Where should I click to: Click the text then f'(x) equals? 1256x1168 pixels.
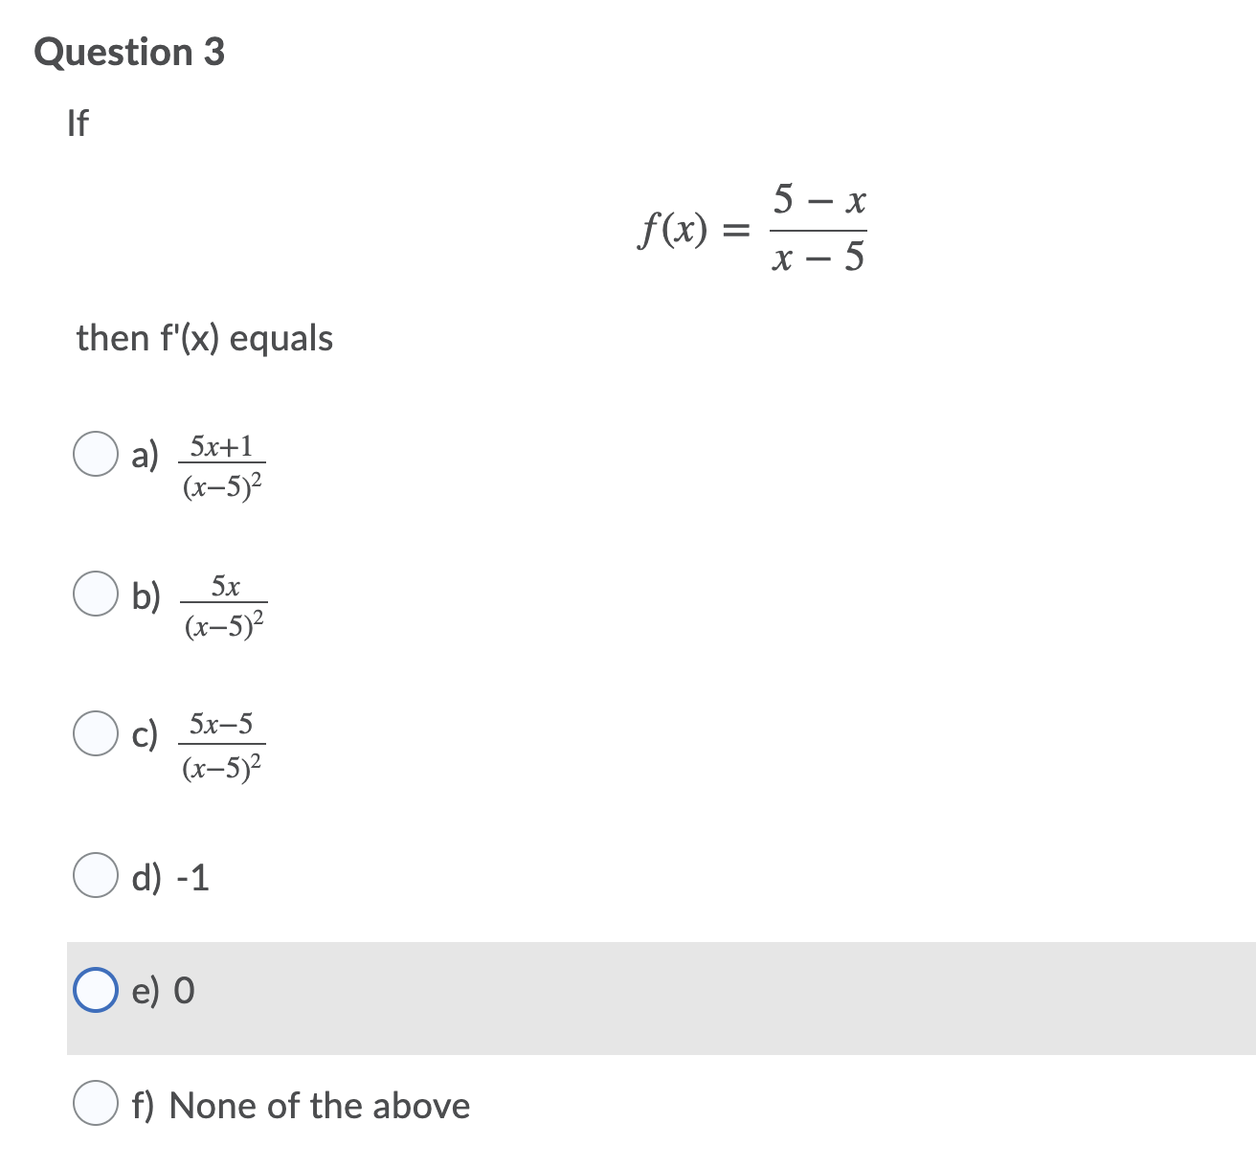203,337
